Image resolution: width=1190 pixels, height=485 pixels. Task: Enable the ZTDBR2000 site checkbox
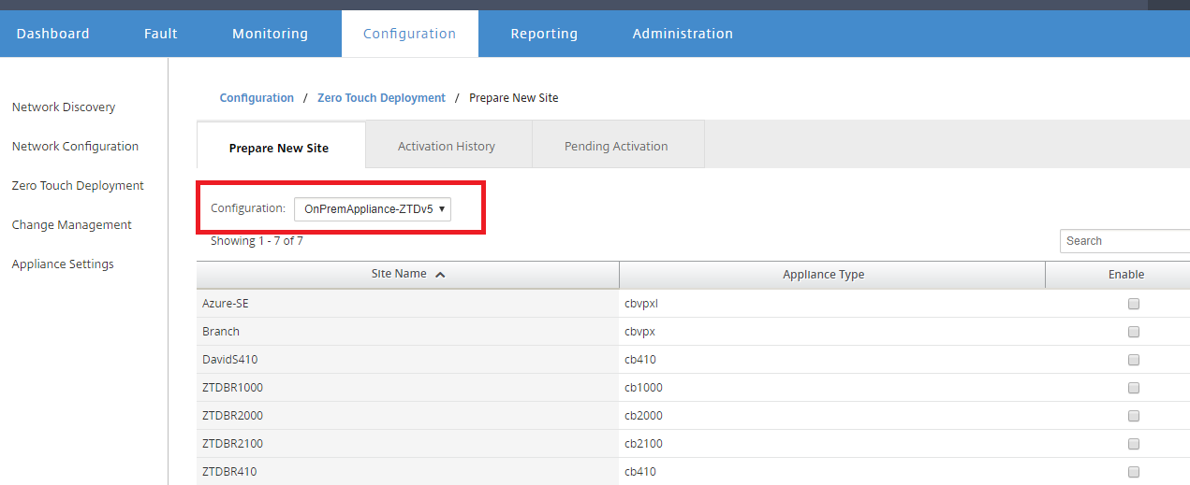coord(1134,416)
